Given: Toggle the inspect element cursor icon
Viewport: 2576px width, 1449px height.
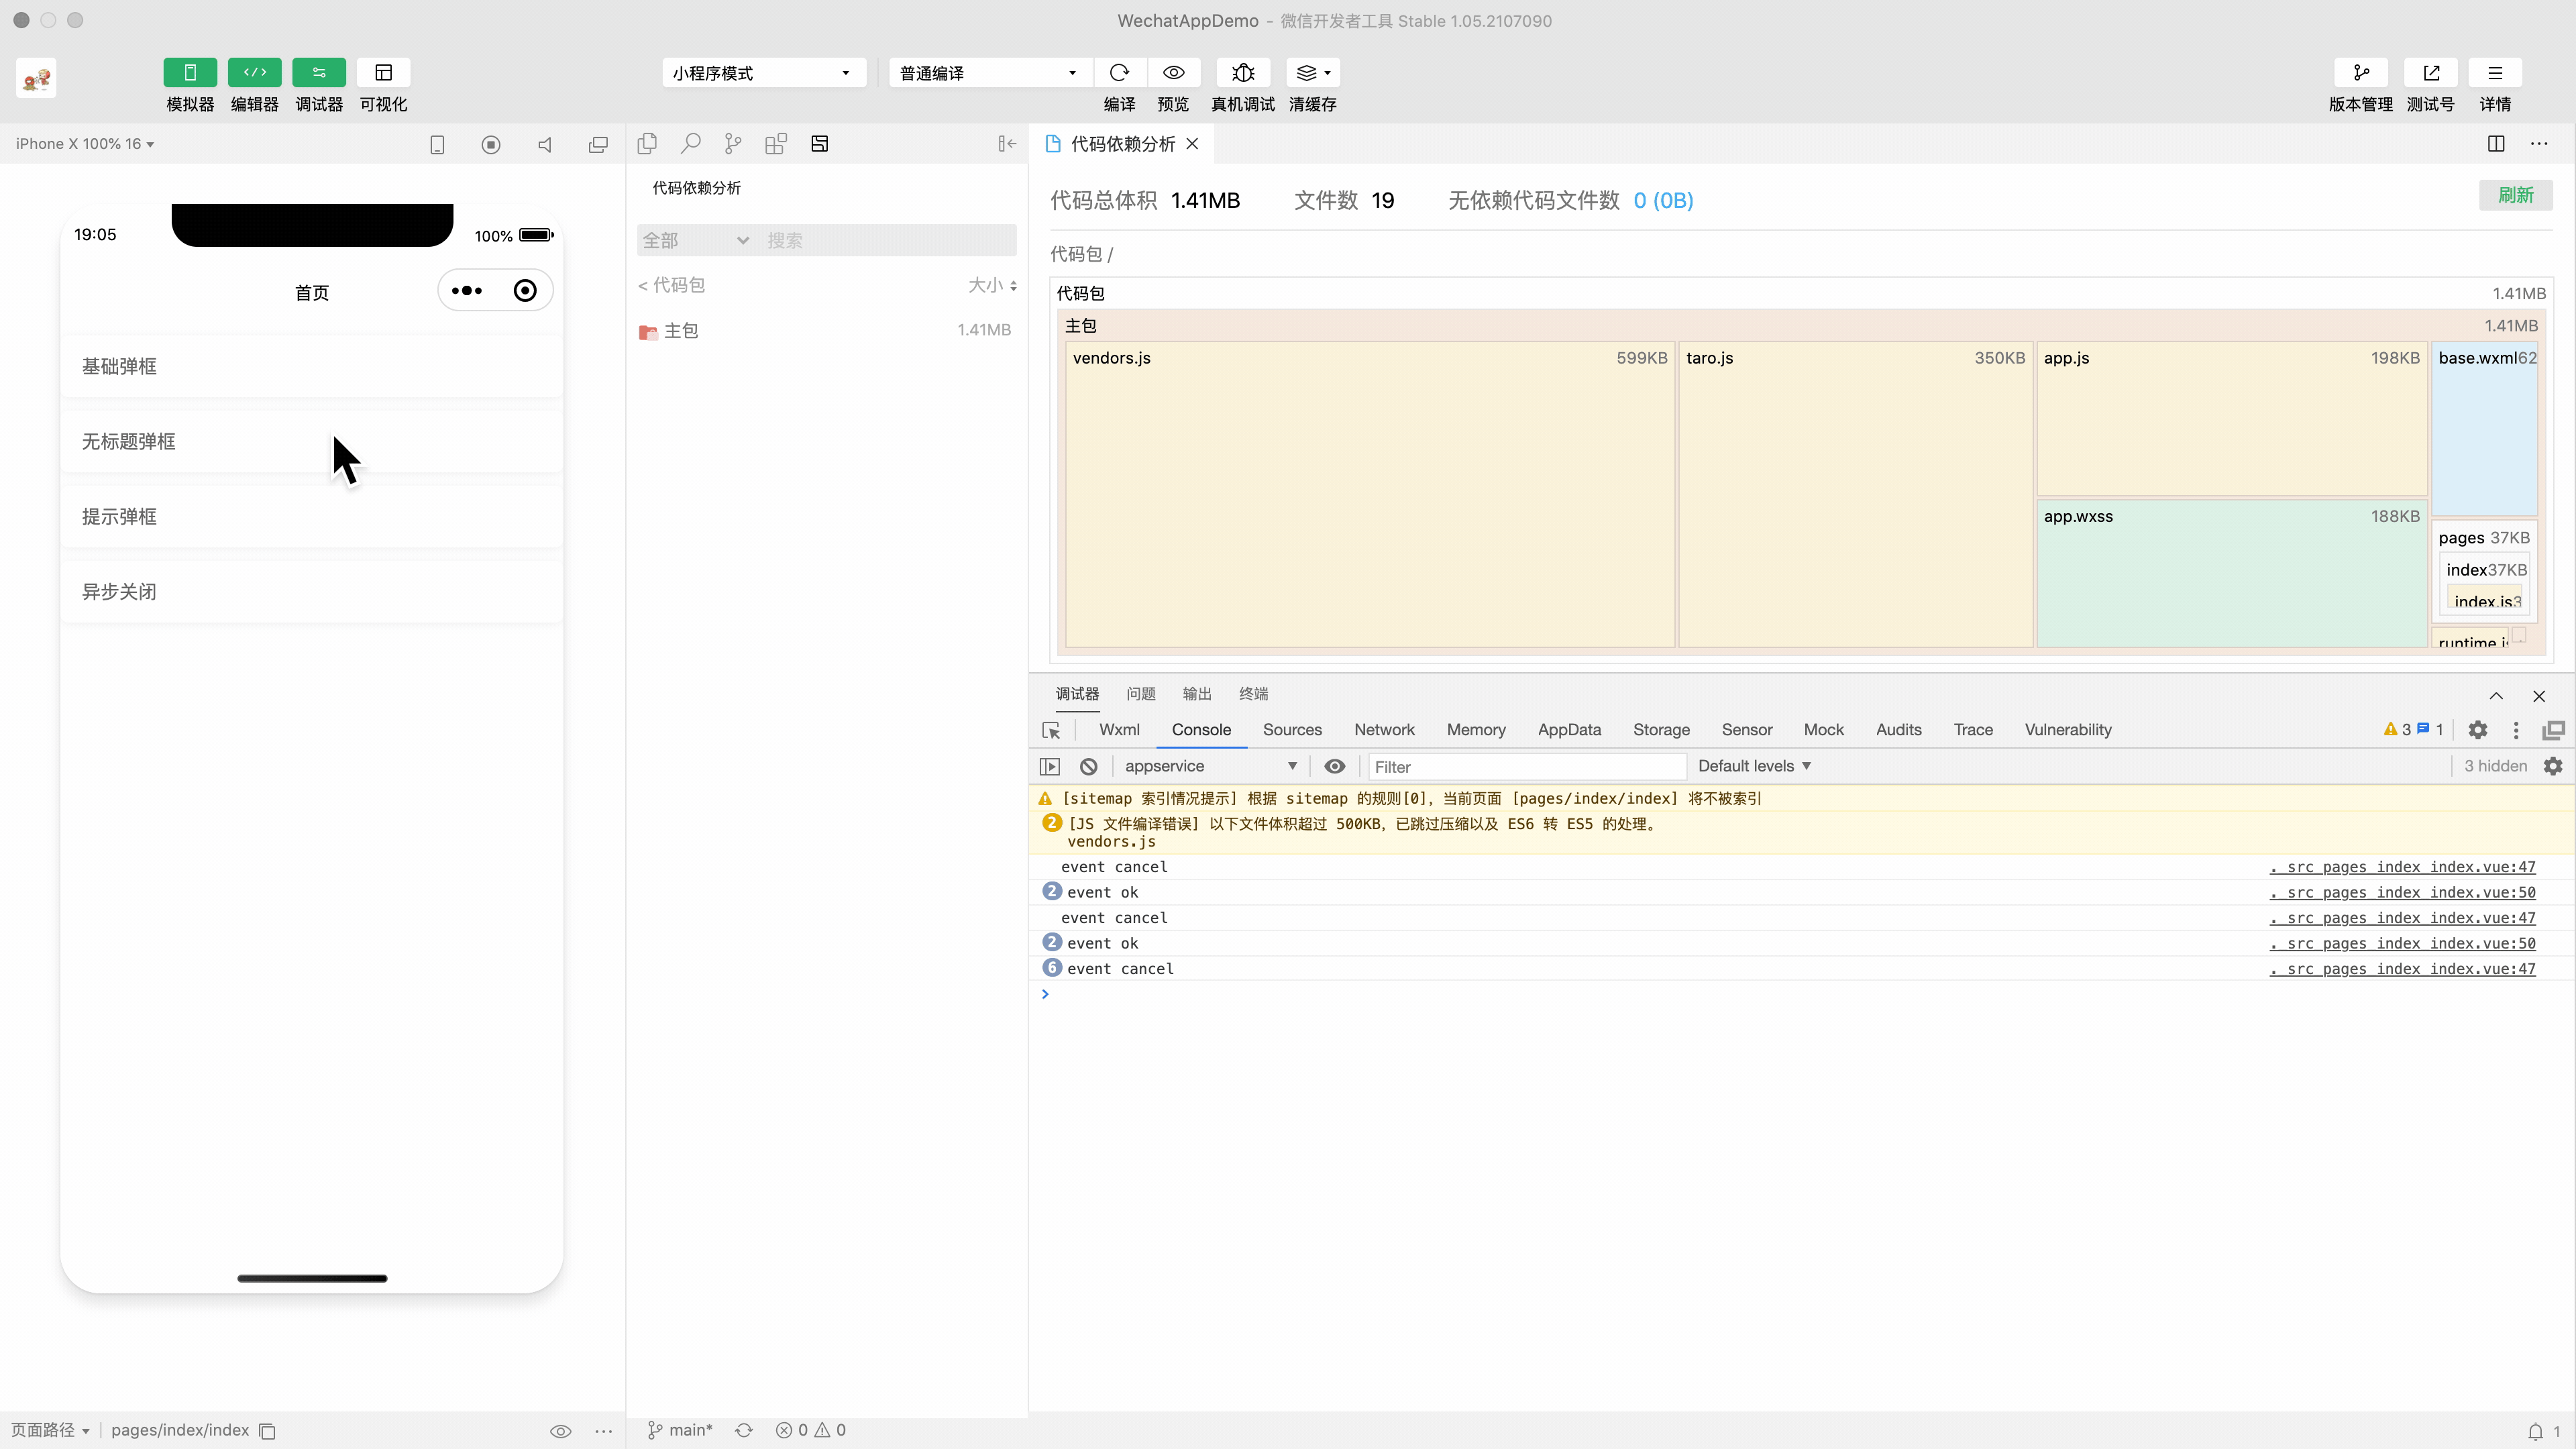Looking at the screenshot, I should coord(1051,730).
